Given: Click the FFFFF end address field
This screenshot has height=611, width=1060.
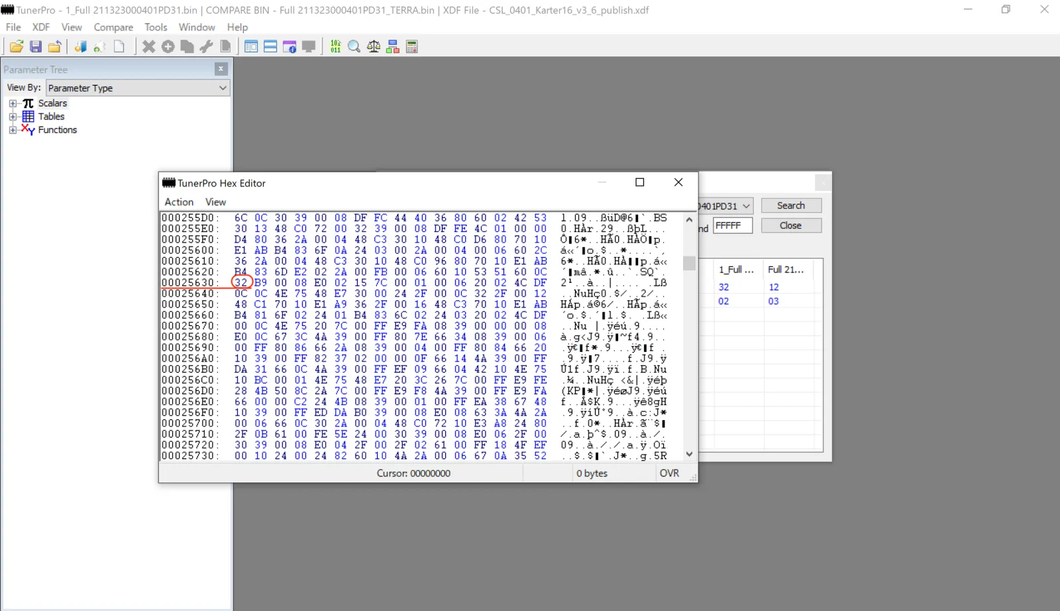Looking at the screenshot, I should [x=733, y=225].
